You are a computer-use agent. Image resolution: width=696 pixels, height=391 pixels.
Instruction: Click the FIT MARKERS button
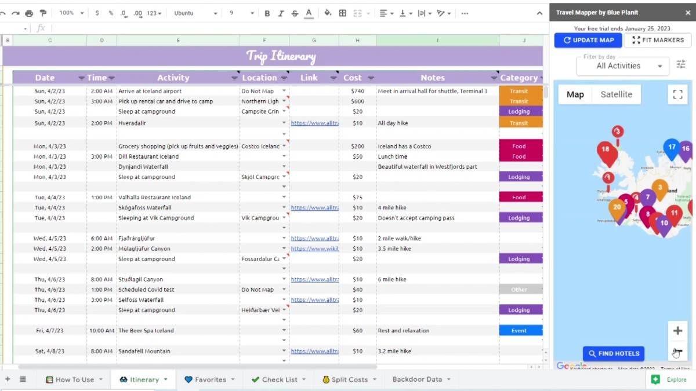coord(658,40)
